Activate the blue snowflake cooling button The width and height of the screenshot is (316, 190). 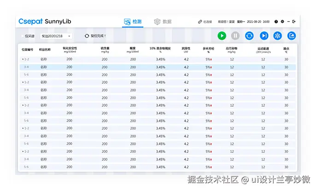[277, 36]
